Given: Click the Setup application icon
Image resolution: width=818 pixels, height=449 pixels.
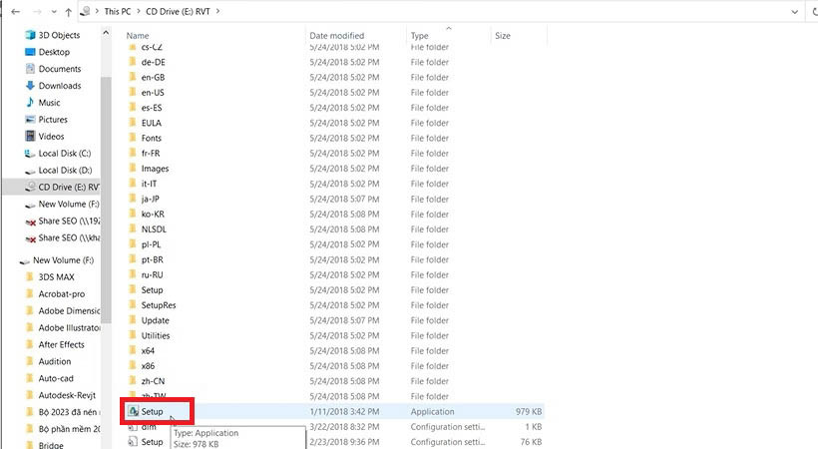Looking at the screenshot, I should [x=133, y=411].
